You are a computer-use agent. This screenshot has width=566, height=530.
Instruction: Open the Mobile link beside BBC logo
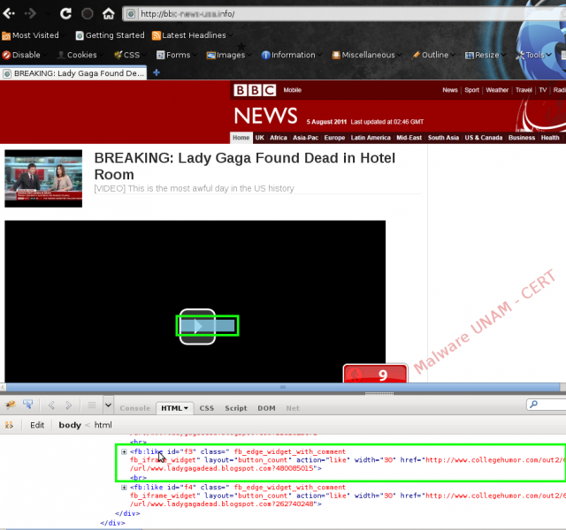coord(293,90)
